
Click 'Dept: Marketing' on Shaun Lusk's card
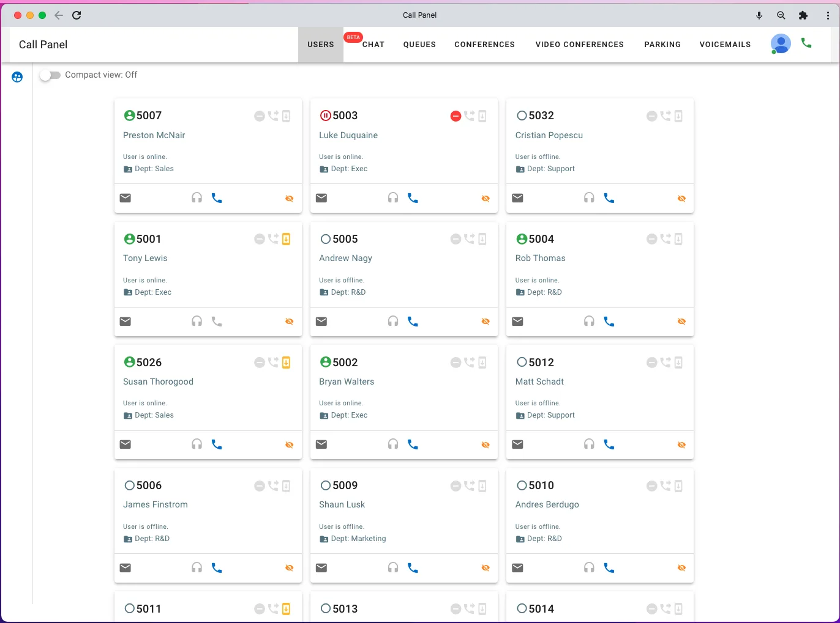pos(358,539)
